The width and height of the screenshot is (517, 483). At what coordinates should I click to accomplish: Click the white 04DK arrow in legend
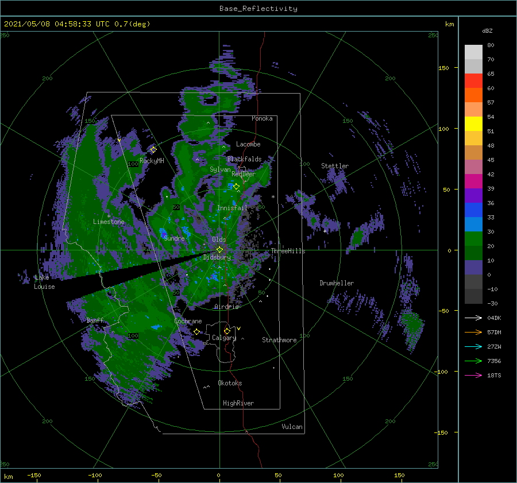pos(473,318)
